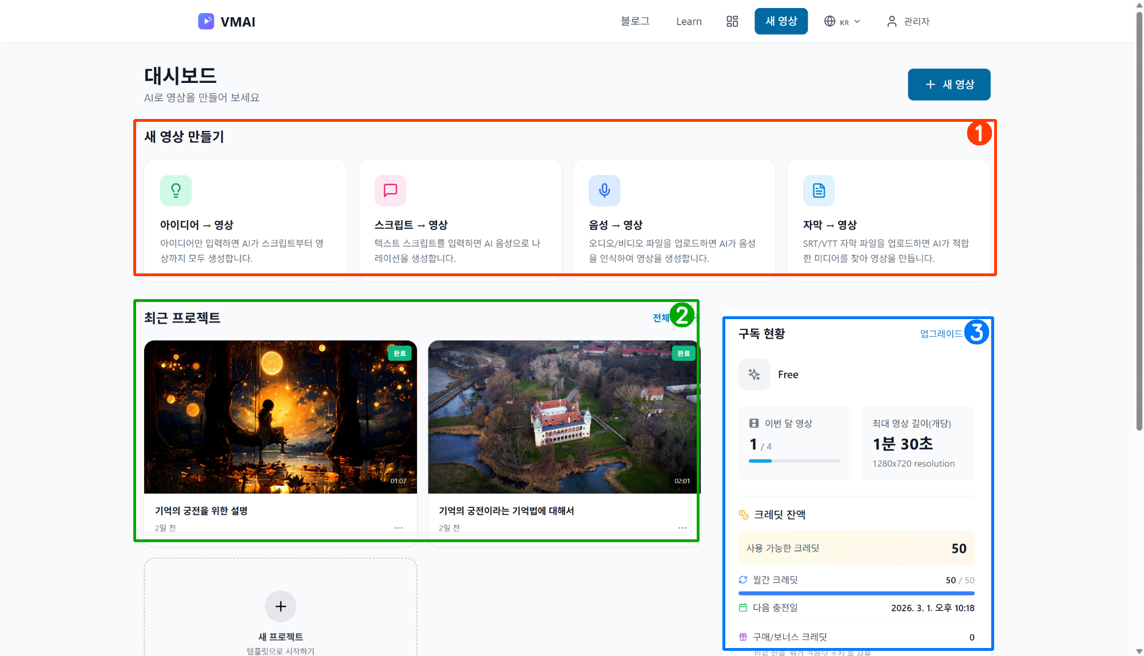Open the 관리자 account icon
The image size is (1144, 656).
[x=891, y=21]
